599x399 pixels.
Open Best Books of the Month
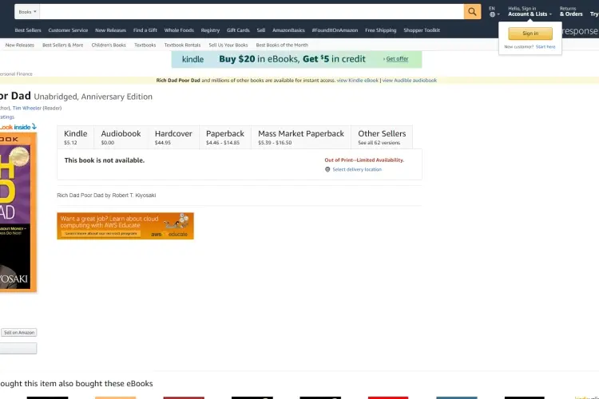282,45
